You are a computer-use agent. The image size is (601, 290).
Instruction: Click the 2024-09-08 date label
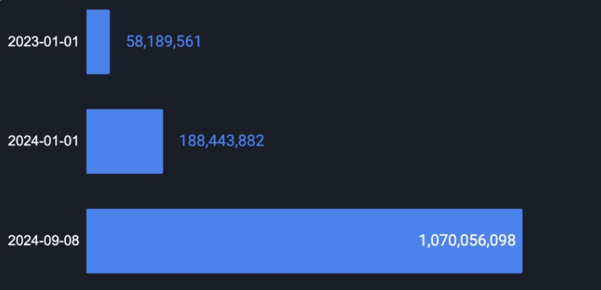[44, 241]
